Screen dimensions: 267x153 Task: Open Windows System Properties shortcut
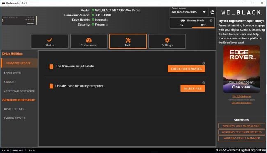(242, 132)
